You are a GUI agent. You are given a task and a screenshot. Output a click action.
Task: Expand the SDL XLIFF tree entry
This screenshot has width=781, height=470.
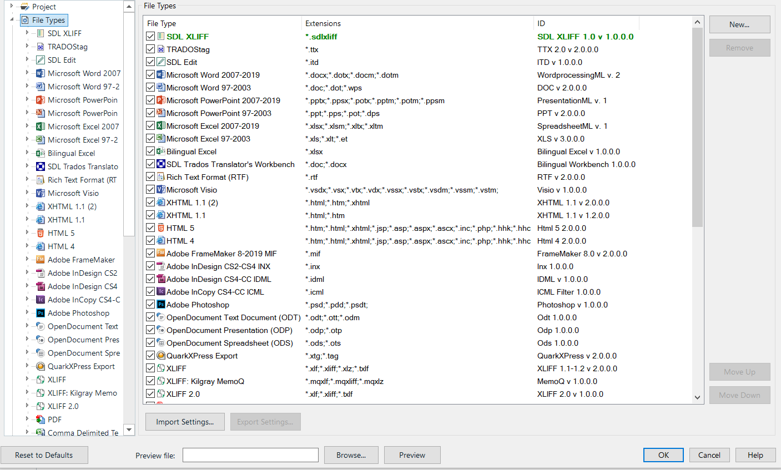(x=27, y=33)
